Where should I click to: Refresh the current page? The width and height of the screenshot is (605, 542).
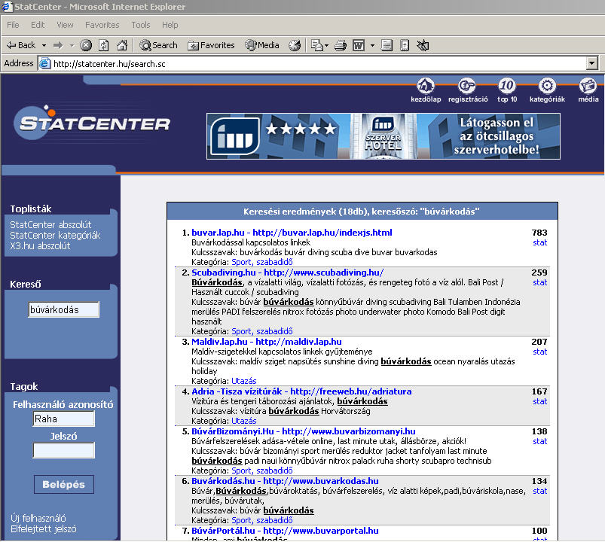click(x=103, y=45)
